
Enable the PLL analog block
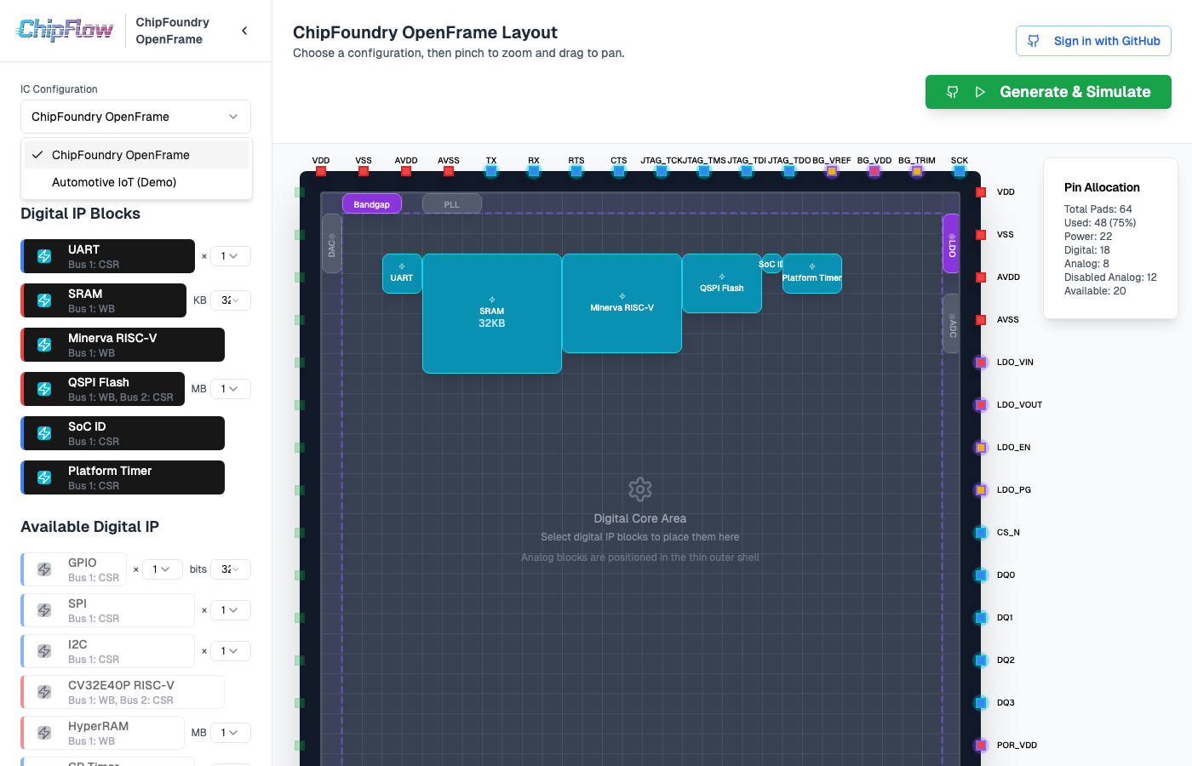[452, 204]
